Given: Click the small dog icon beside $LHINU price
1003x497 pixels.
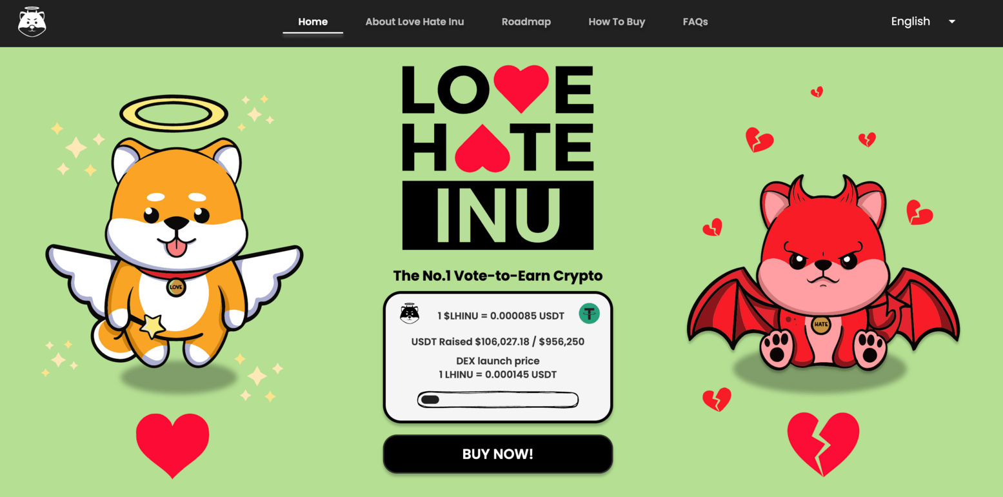Looking at the screenshot, I should (410, 314).
